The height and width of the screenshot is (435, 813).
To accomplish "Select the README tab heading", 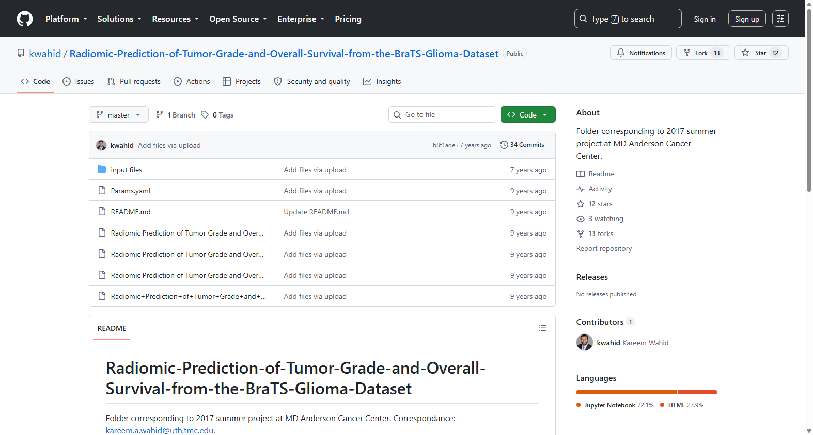I will pos(112,328).
